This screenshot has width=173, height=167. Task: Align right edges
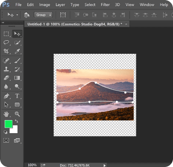click(123, 15)
